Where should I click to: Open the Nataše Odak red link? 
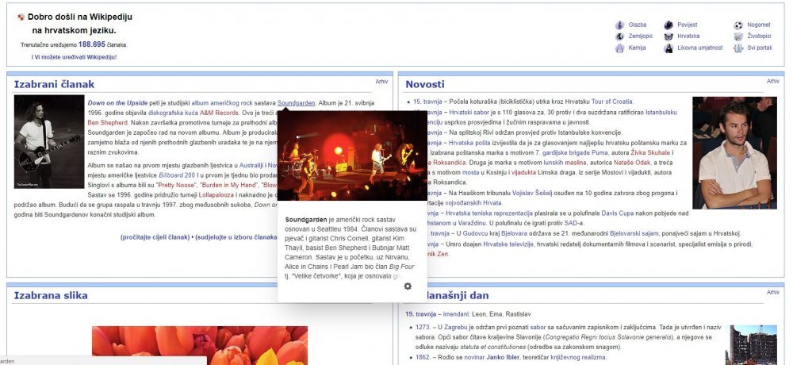[630, 163]
